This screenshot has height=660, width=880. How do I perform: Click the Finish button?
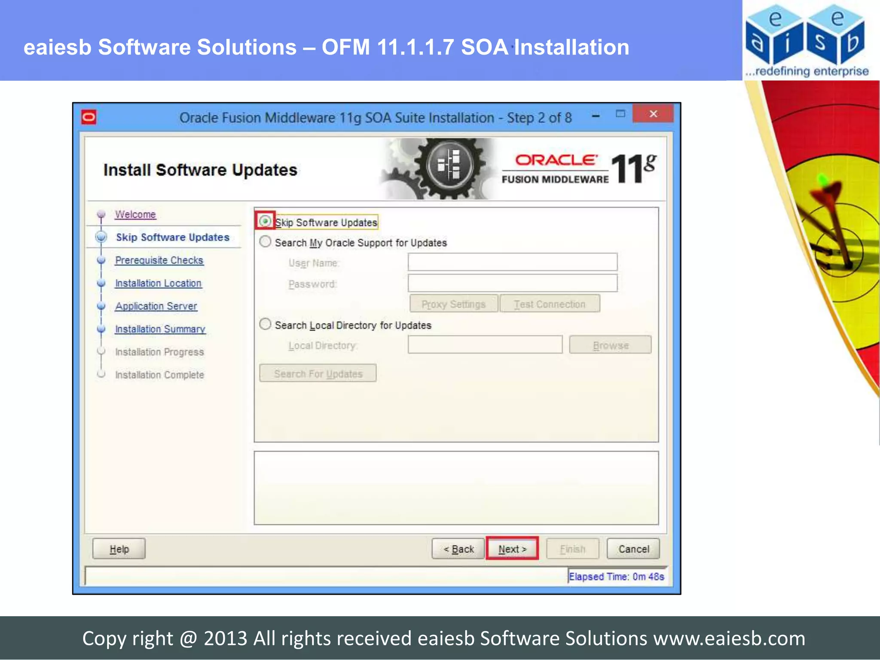572,549
